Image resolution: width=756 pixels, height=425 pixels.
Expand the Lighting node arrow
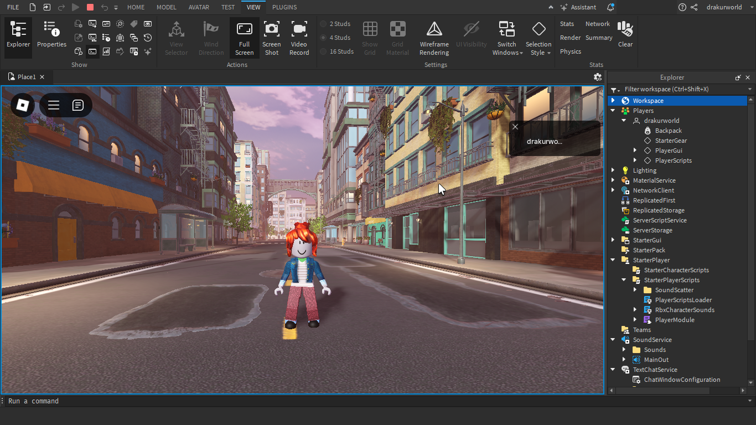tap(613, 170)
